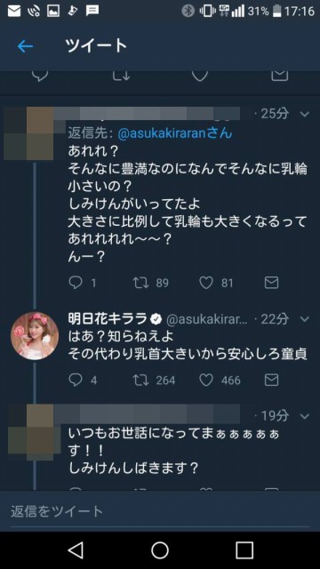Tap the Android back triangle button
Viewport: 320px width, 569px height.
[x=76, y=550]
